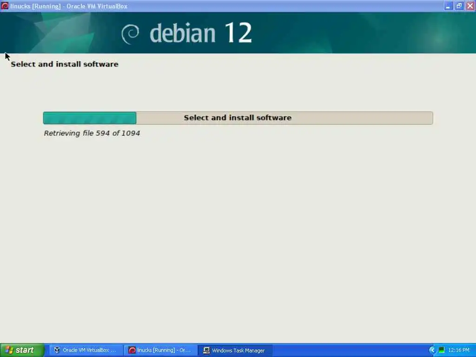
Task: Click the VirtualBox window title bar icon
Action: click(5, 6)
